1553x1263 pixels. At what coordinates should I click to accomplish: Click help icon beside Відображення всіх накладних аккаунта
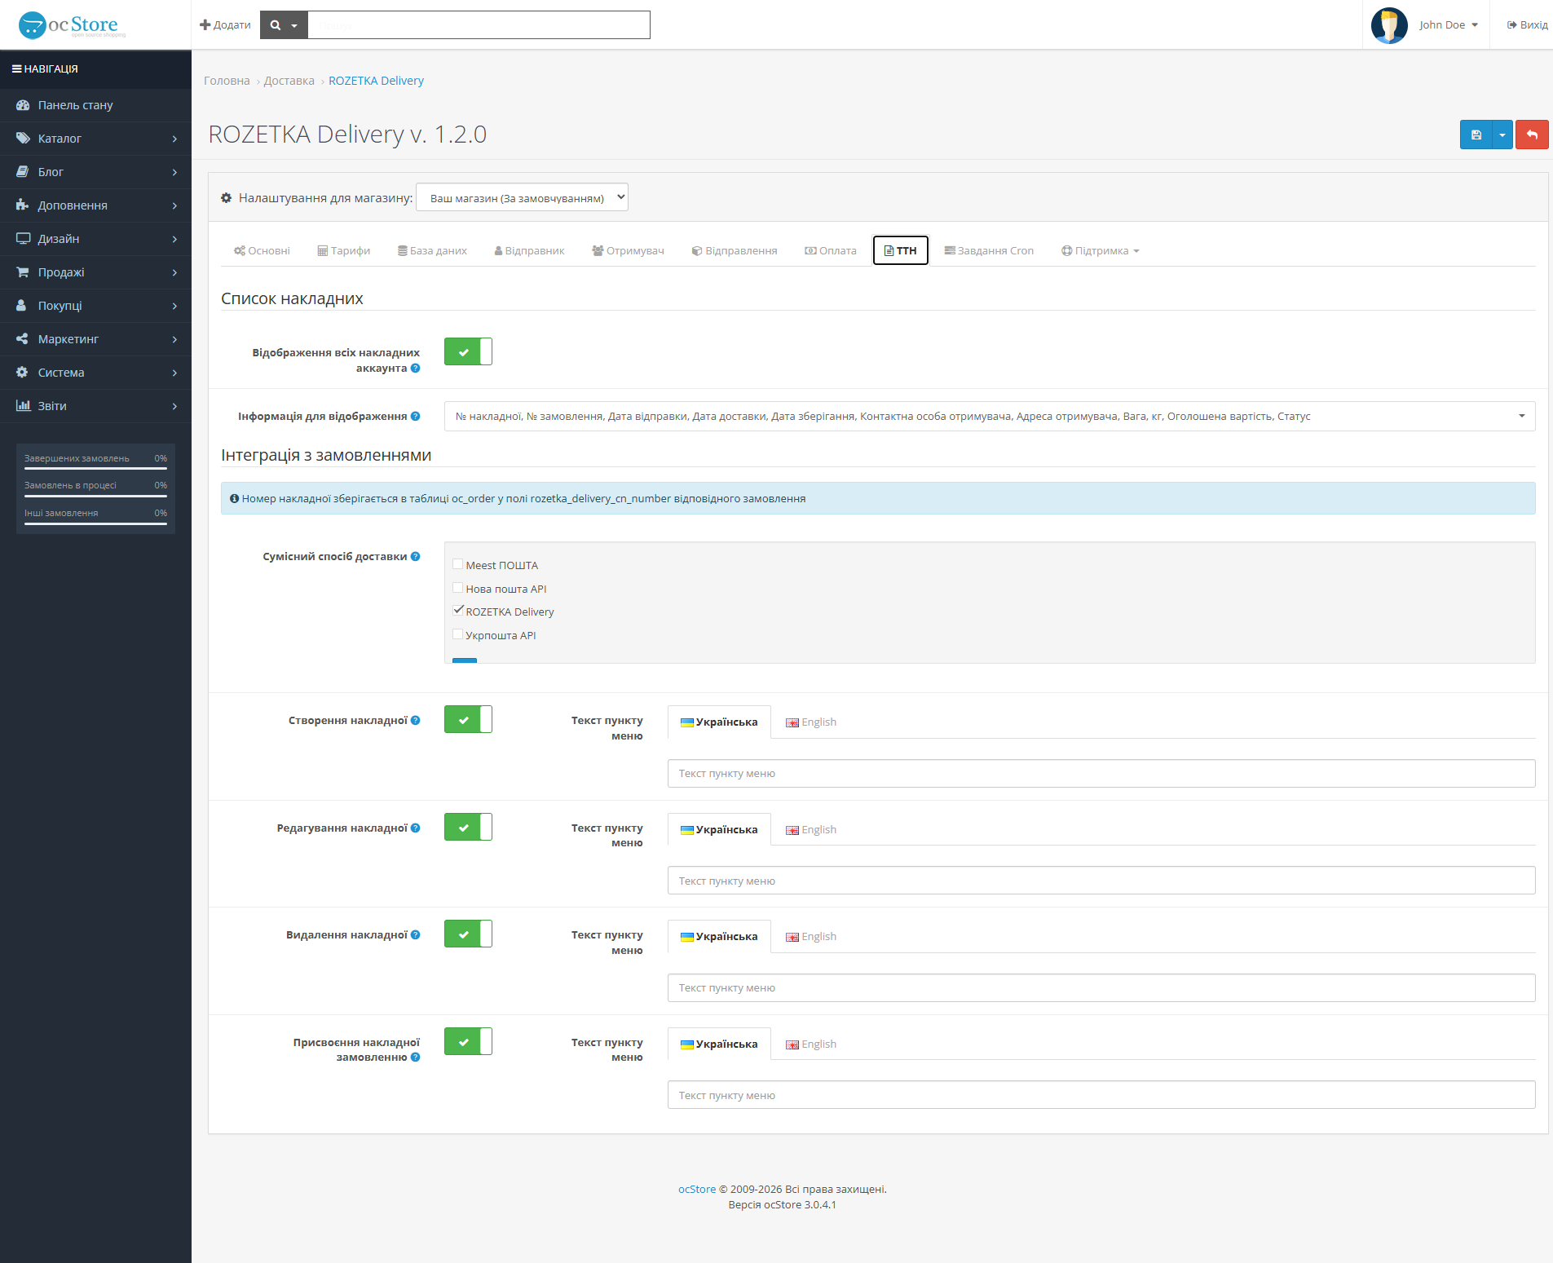click(416, 369)
